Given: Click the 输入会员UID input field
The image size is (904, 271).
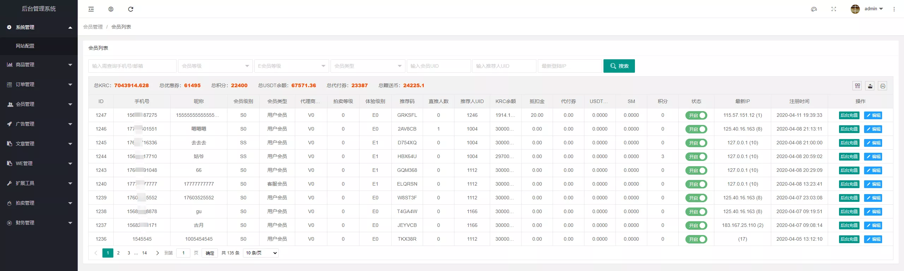Looking at the screenshot, I should (439, 66).
